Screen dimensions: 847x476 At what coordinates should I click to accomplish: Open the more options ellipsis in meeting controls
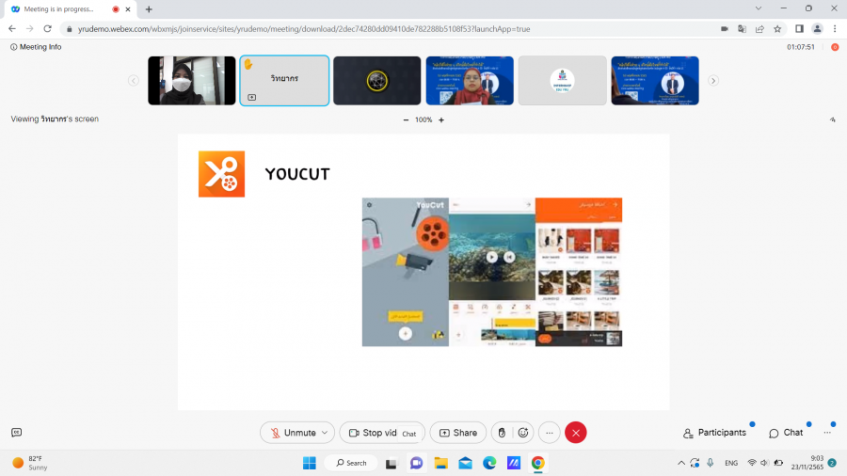[550, 433]
